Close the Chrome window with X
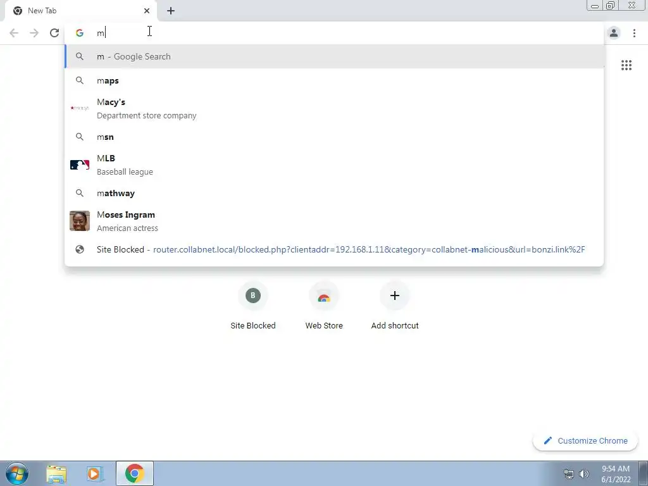 tap(632, 5)
